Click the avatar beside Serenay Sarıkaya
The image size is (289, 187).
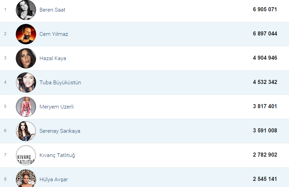[x=26, y=131]
